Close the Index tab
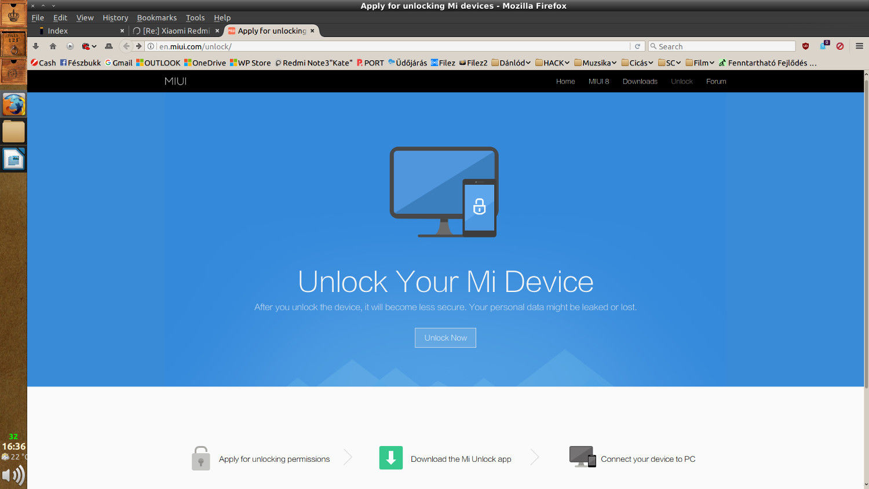 (122, 31)
